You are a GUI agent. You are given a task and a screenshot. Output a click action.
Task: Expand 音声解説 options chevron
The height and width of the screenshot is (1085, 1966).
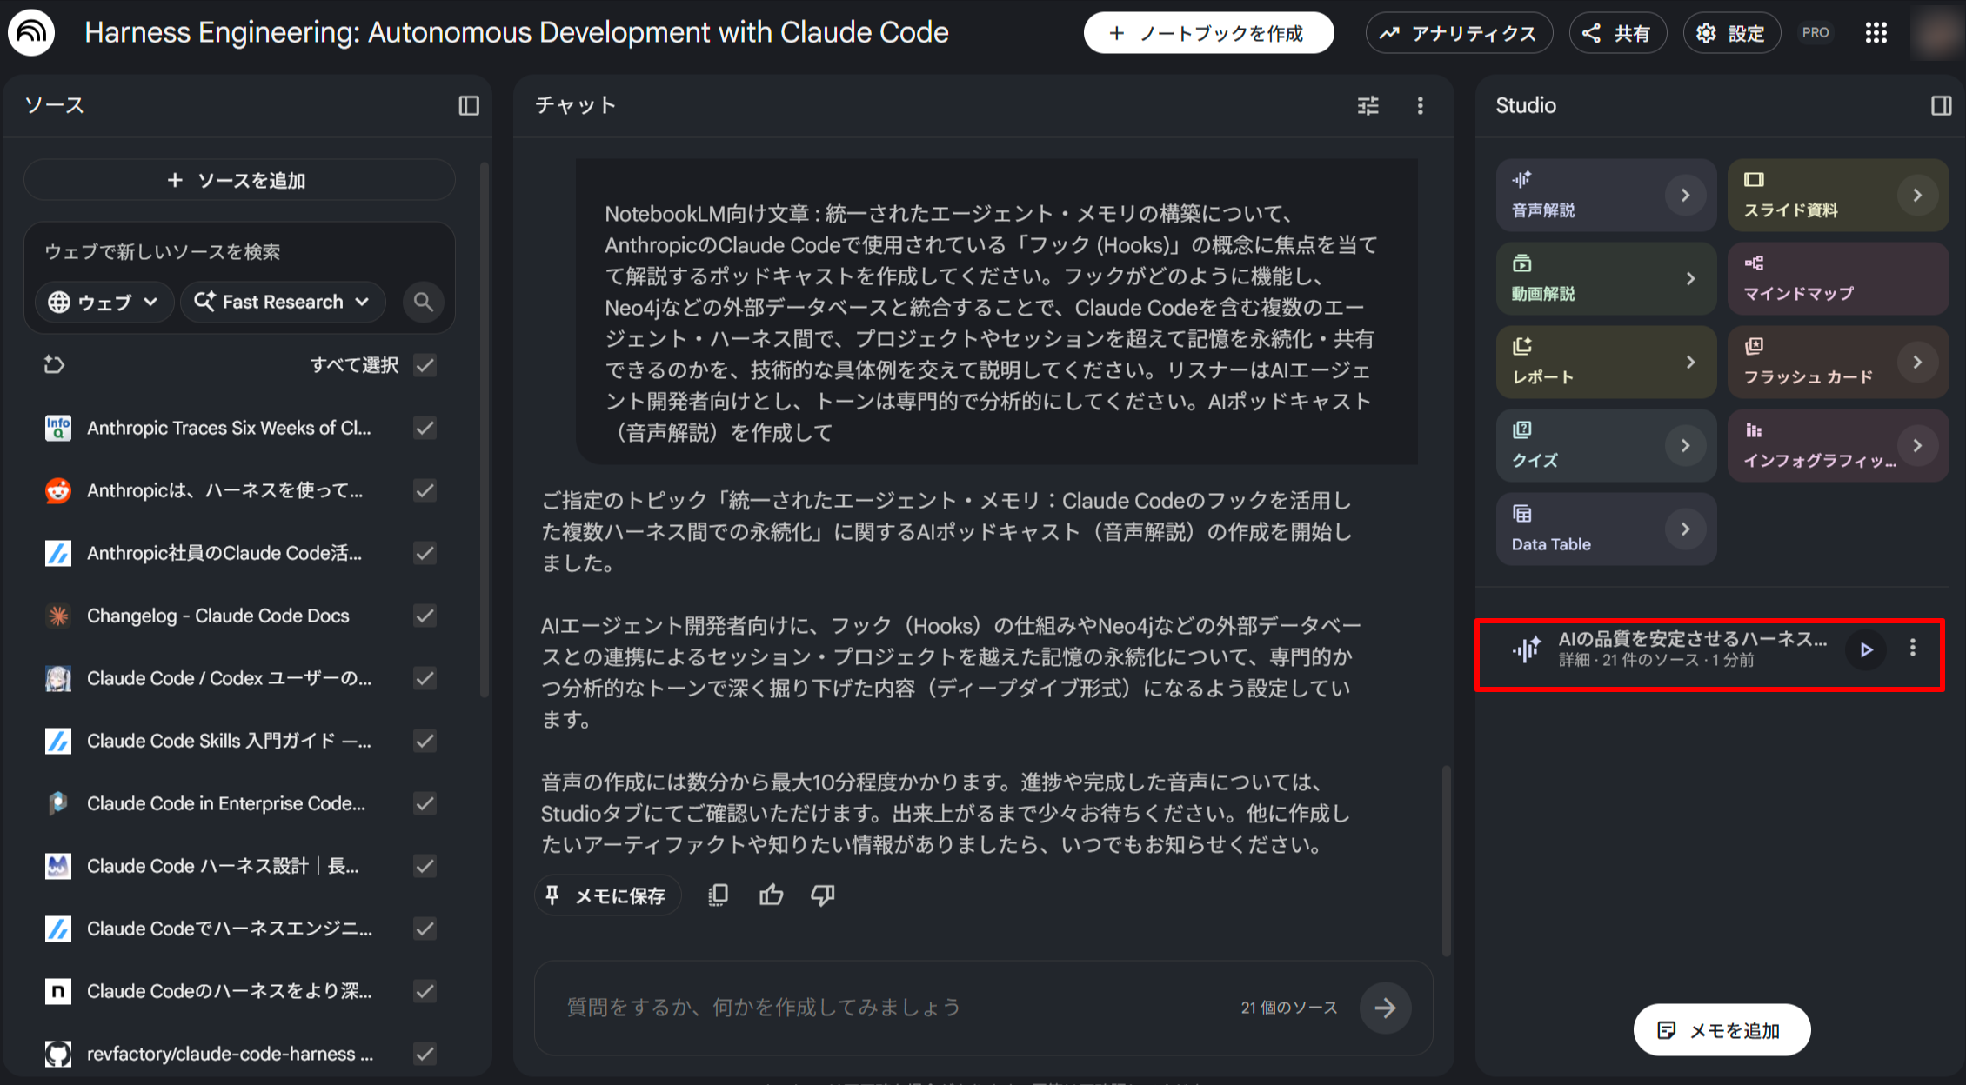click(x=1685, y=195)
